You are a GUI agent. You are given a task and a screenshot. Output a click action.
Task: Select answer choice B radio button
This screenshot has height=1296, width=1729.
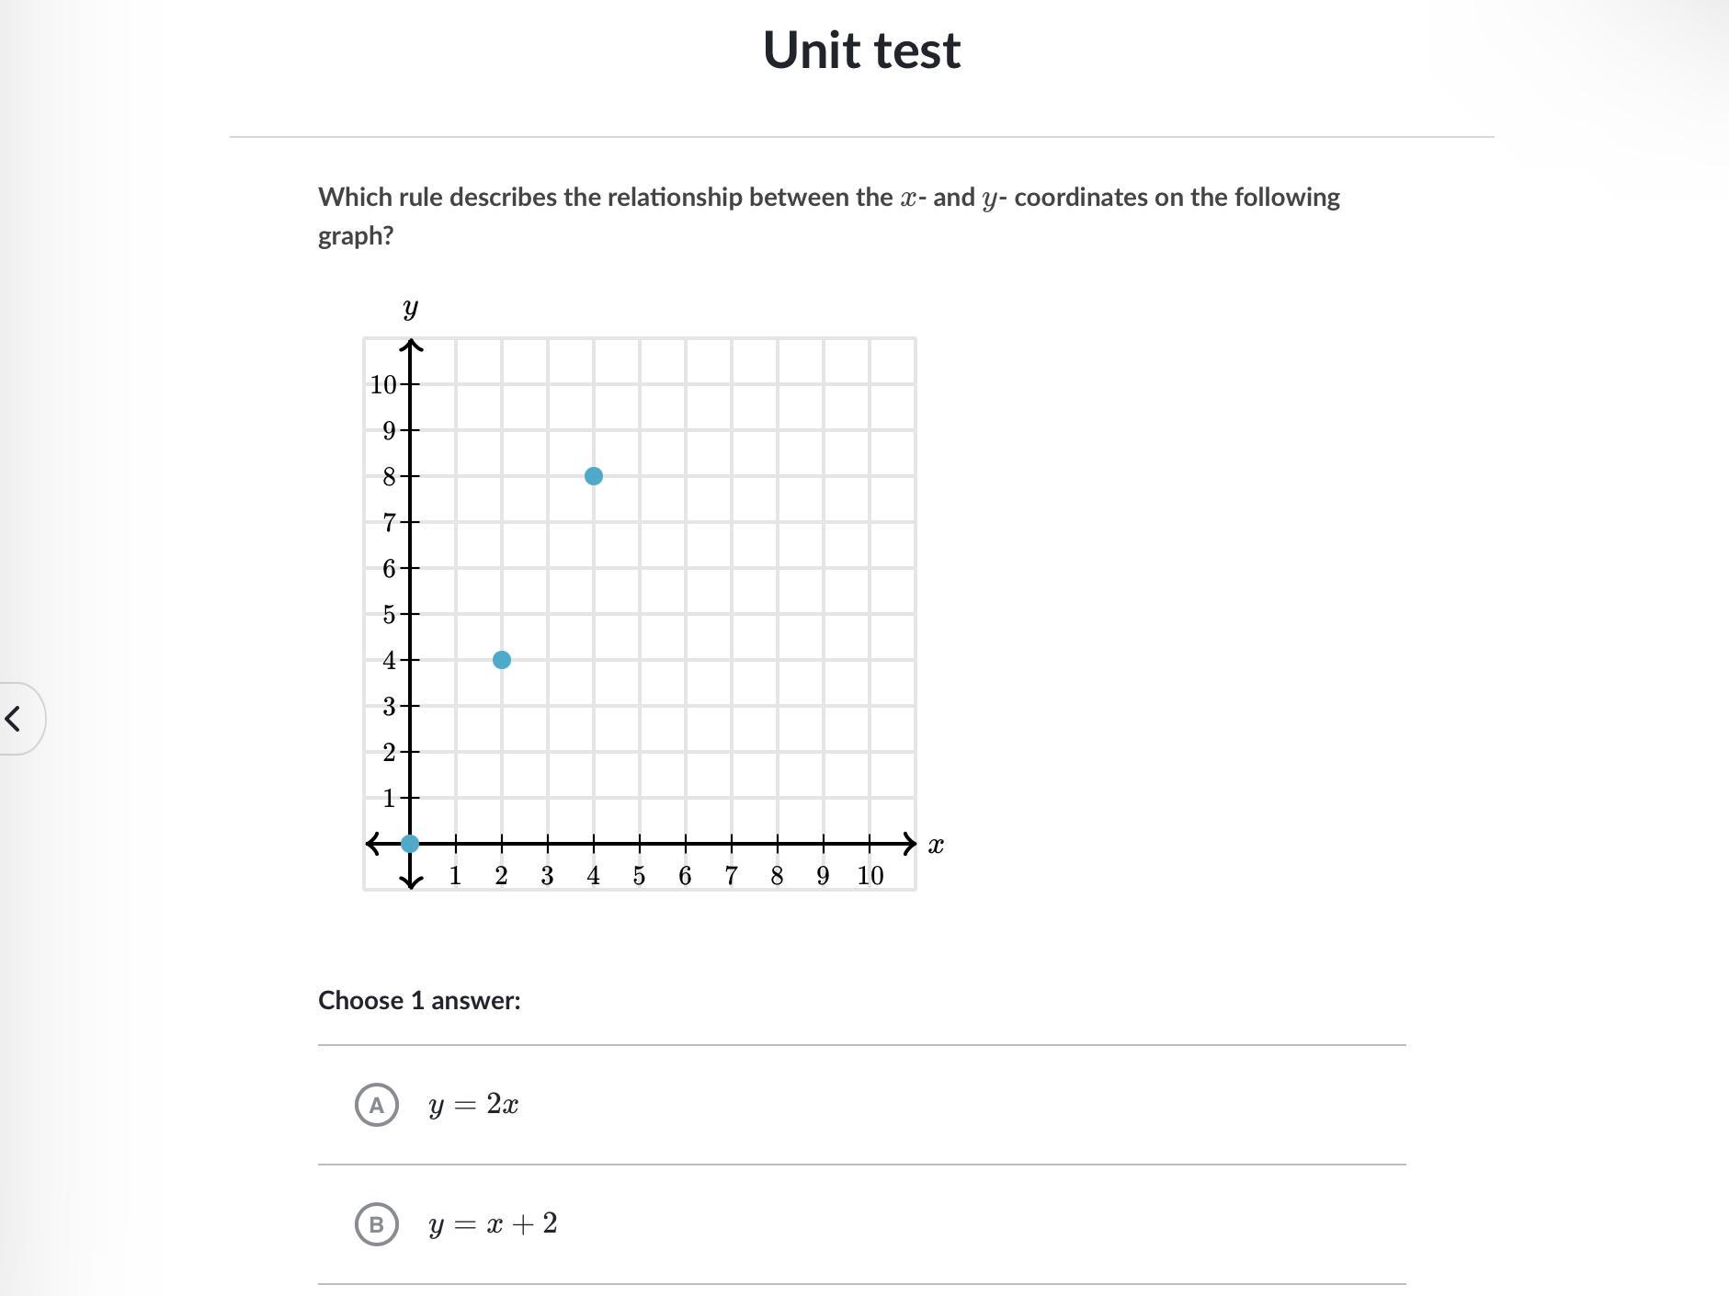tap(376, 1223)
